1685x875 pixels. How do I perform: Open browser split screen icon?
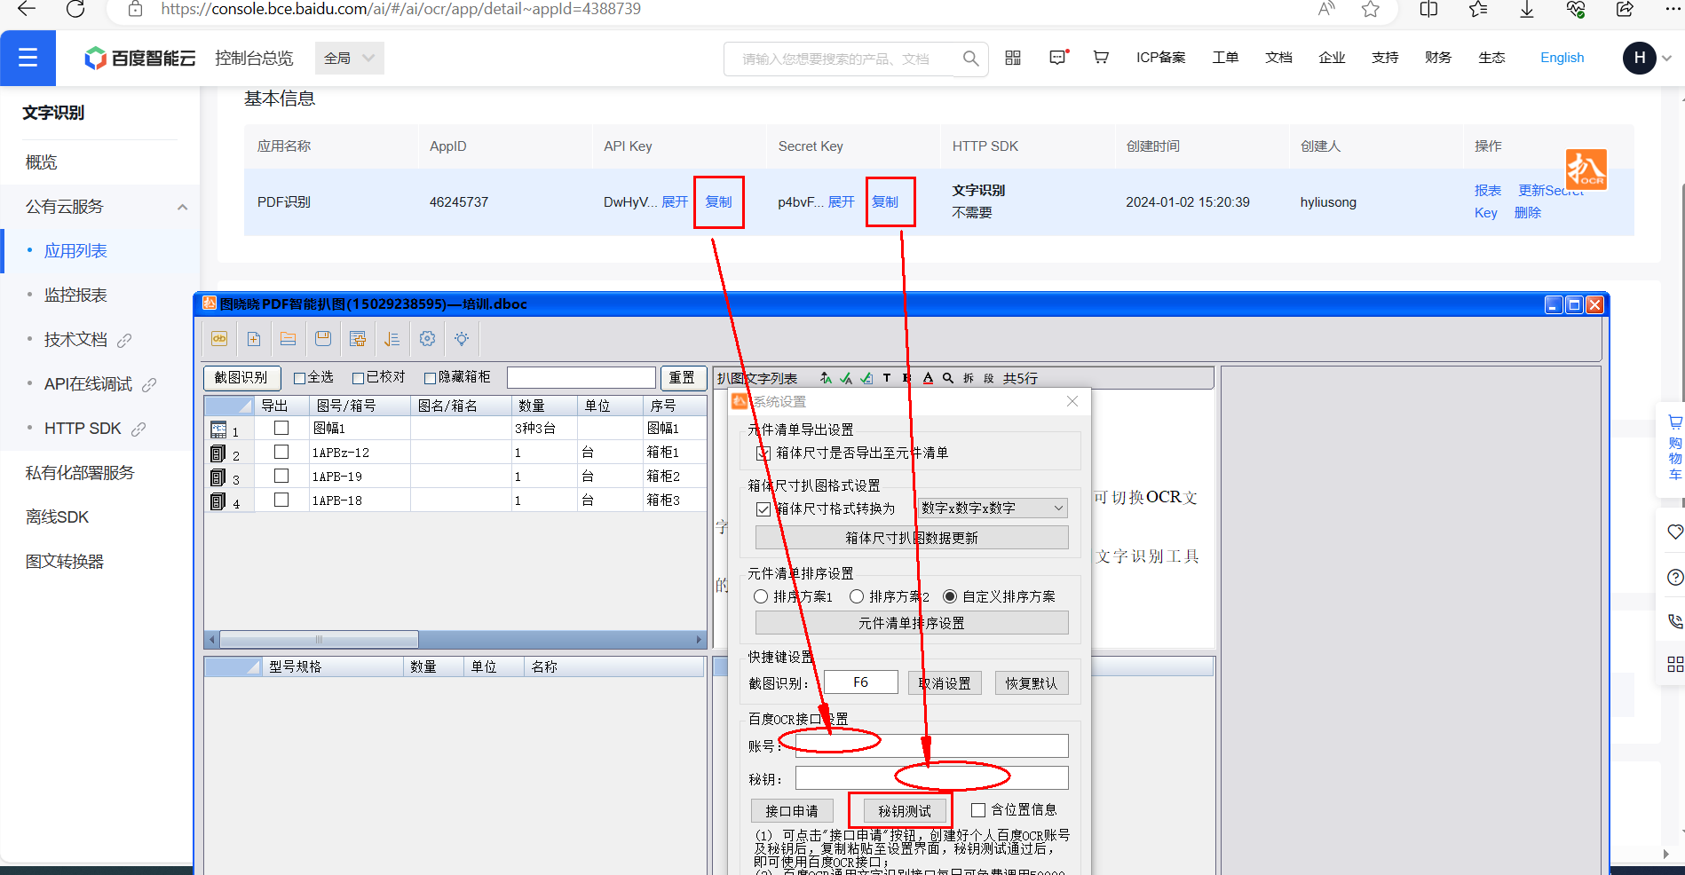[1428, 9]
